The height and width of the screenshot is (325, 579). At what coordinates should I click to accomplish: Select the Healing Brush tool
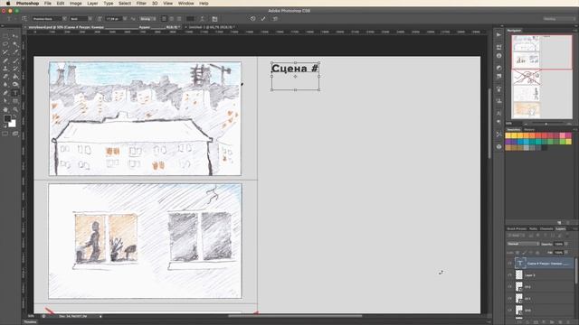click(x=5, y=60)
